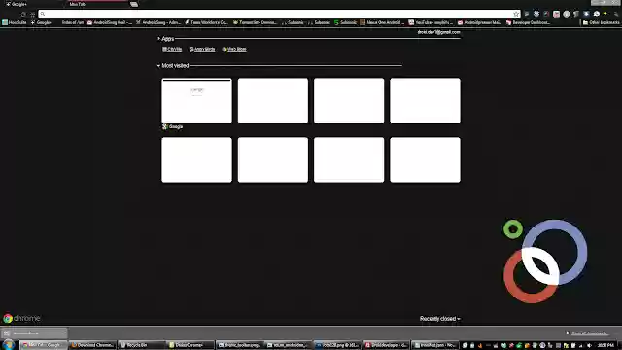Open the middle app link under Apps
The image size is (622, 350).
[202, 49]
